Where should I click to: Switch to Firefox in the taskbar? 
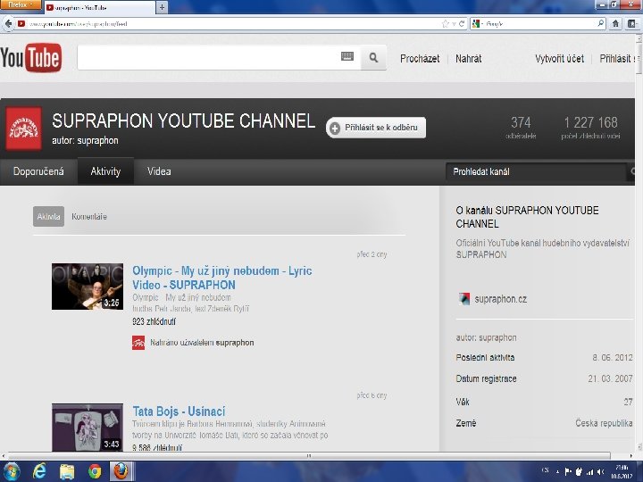pyautogui.click(x=121, y=471)
